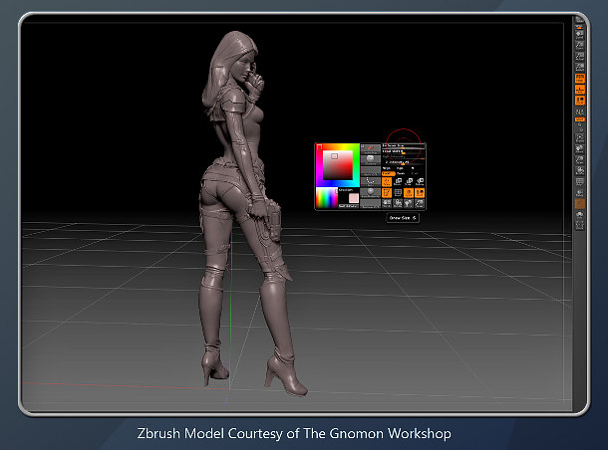Screen dimensions: 608x450
Task: Select the Scale tool icon in popup
Action: [x=409, y=182]
